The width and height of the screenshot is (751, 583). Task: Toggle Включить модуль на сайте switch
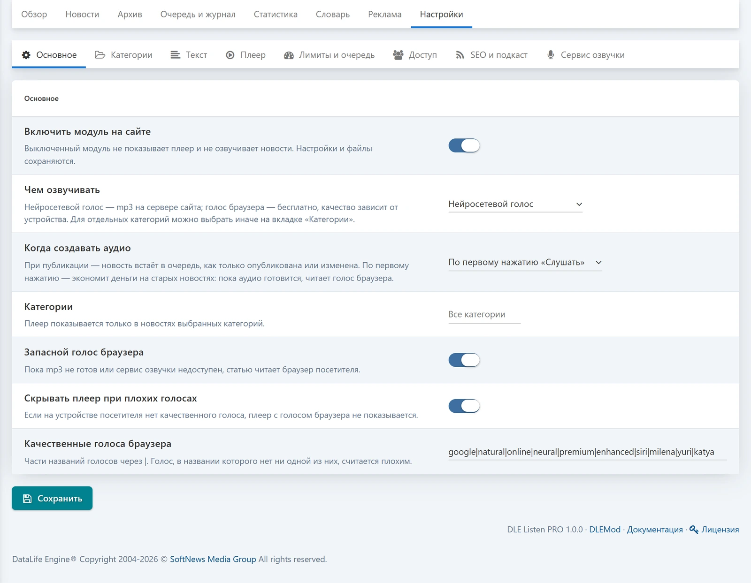(464, 145)
